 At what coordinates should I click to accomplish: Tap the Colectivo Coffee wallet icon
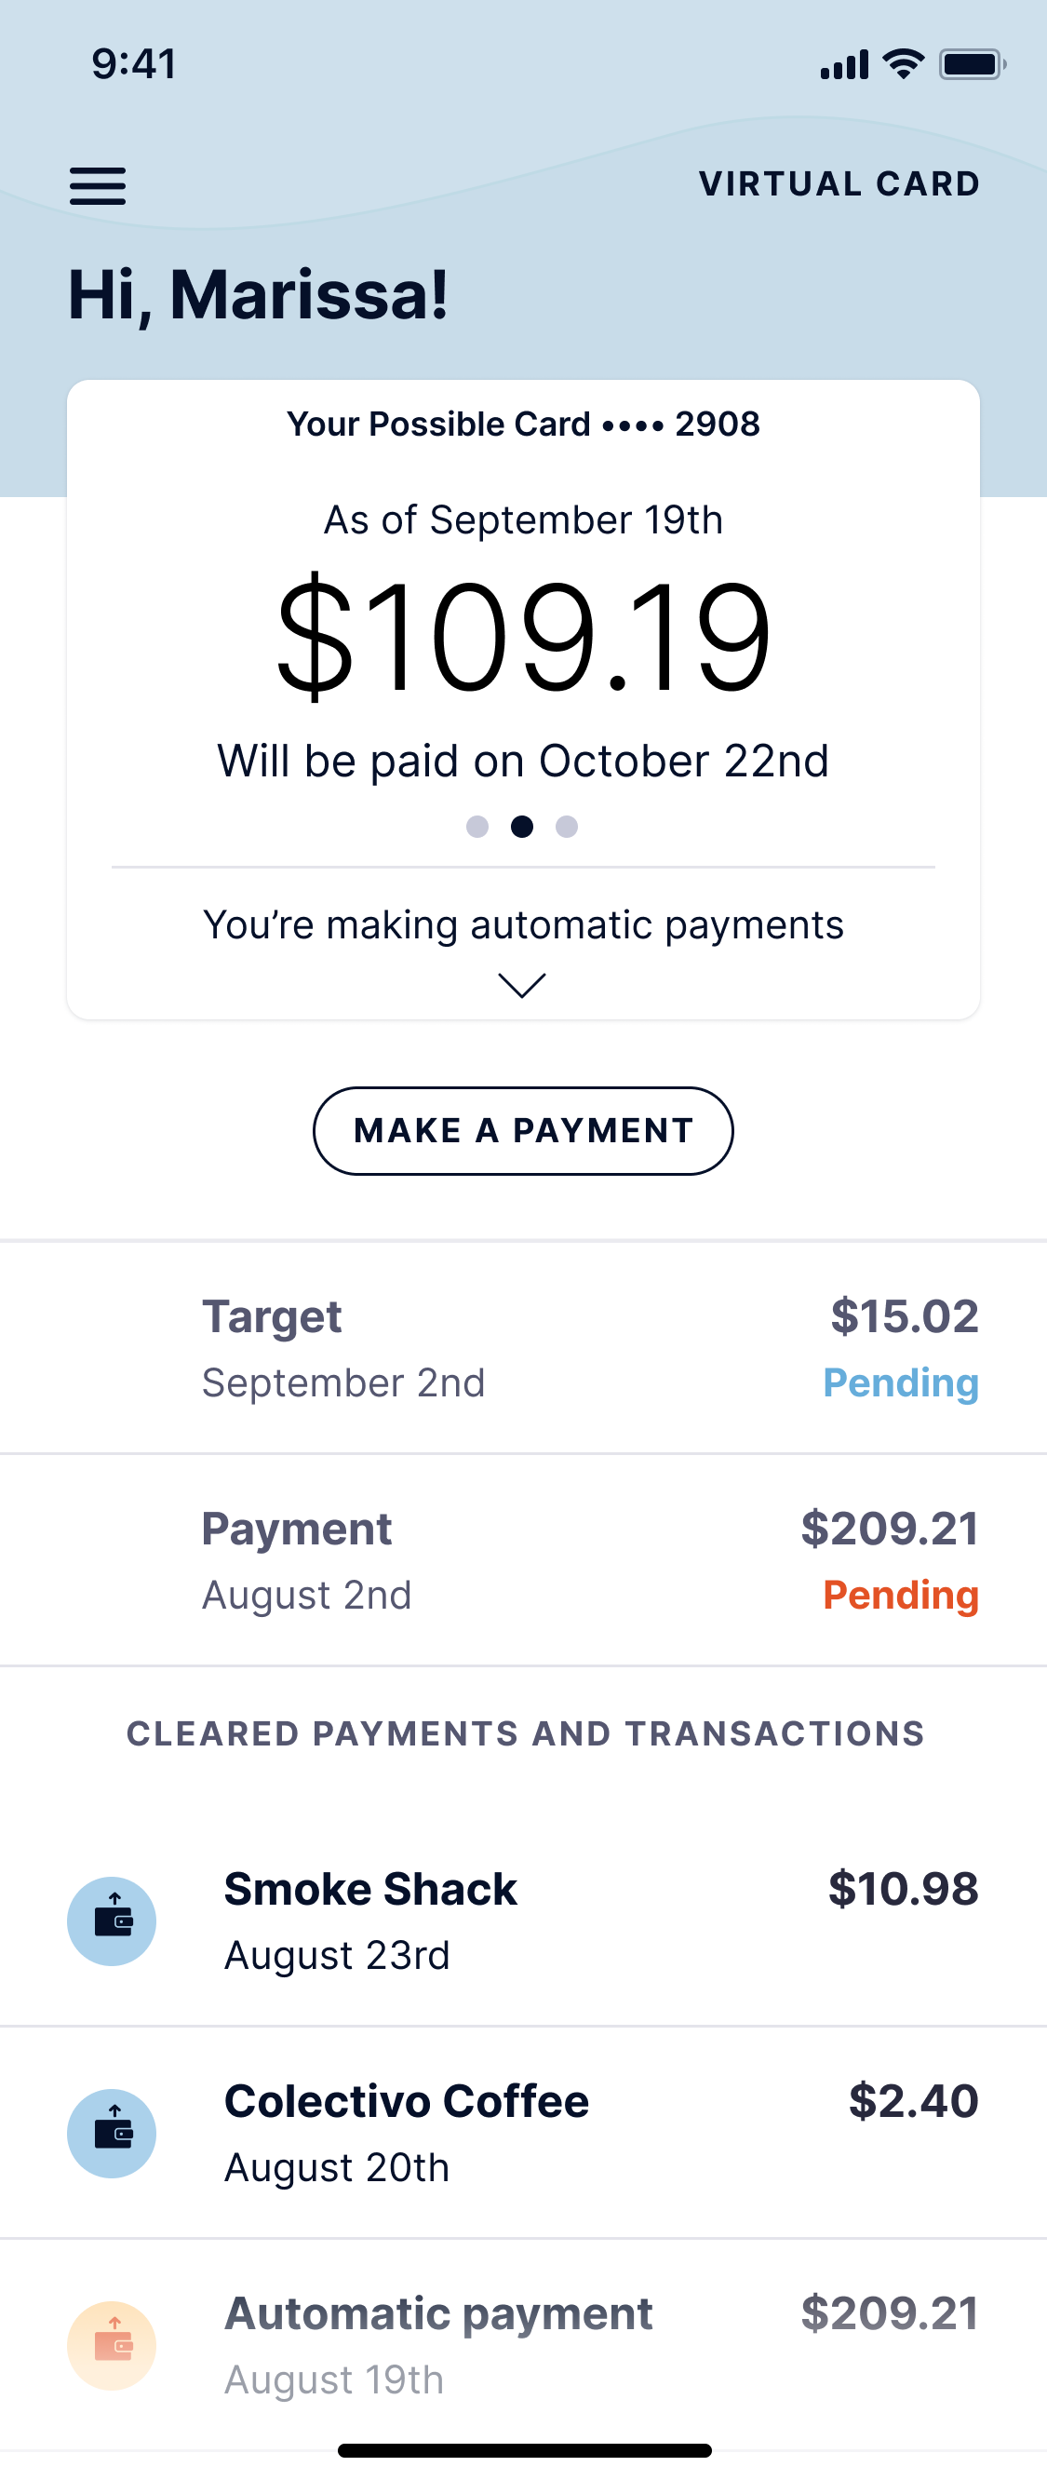tap(112, 2134)
